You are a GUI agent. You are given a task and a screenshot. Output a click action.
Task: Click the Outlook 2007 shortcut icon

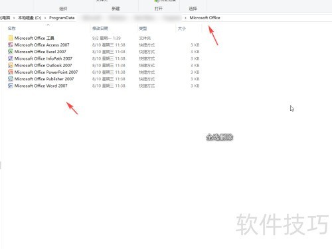(11, 65)
